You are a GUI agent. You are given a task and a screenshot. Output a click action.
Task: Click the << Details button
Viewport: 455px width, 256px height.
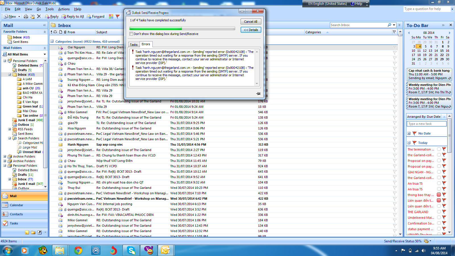(x=251, y=30)
